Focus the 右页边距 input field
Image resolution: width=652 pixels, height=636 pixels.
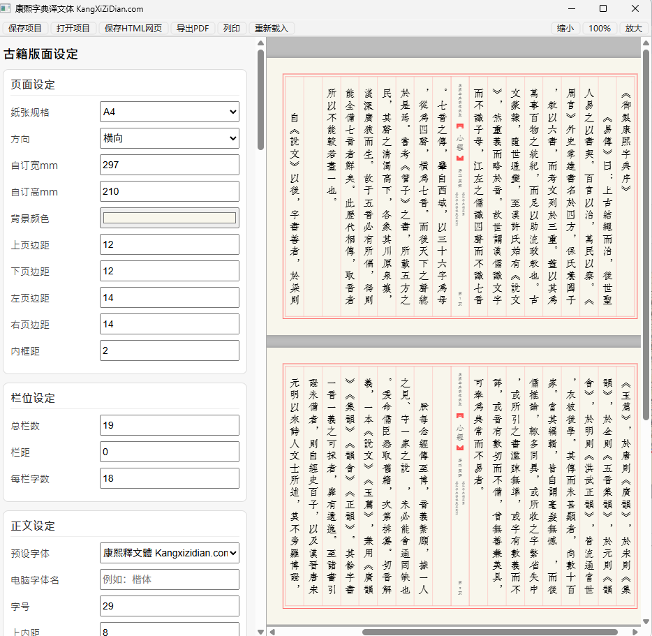170,325
